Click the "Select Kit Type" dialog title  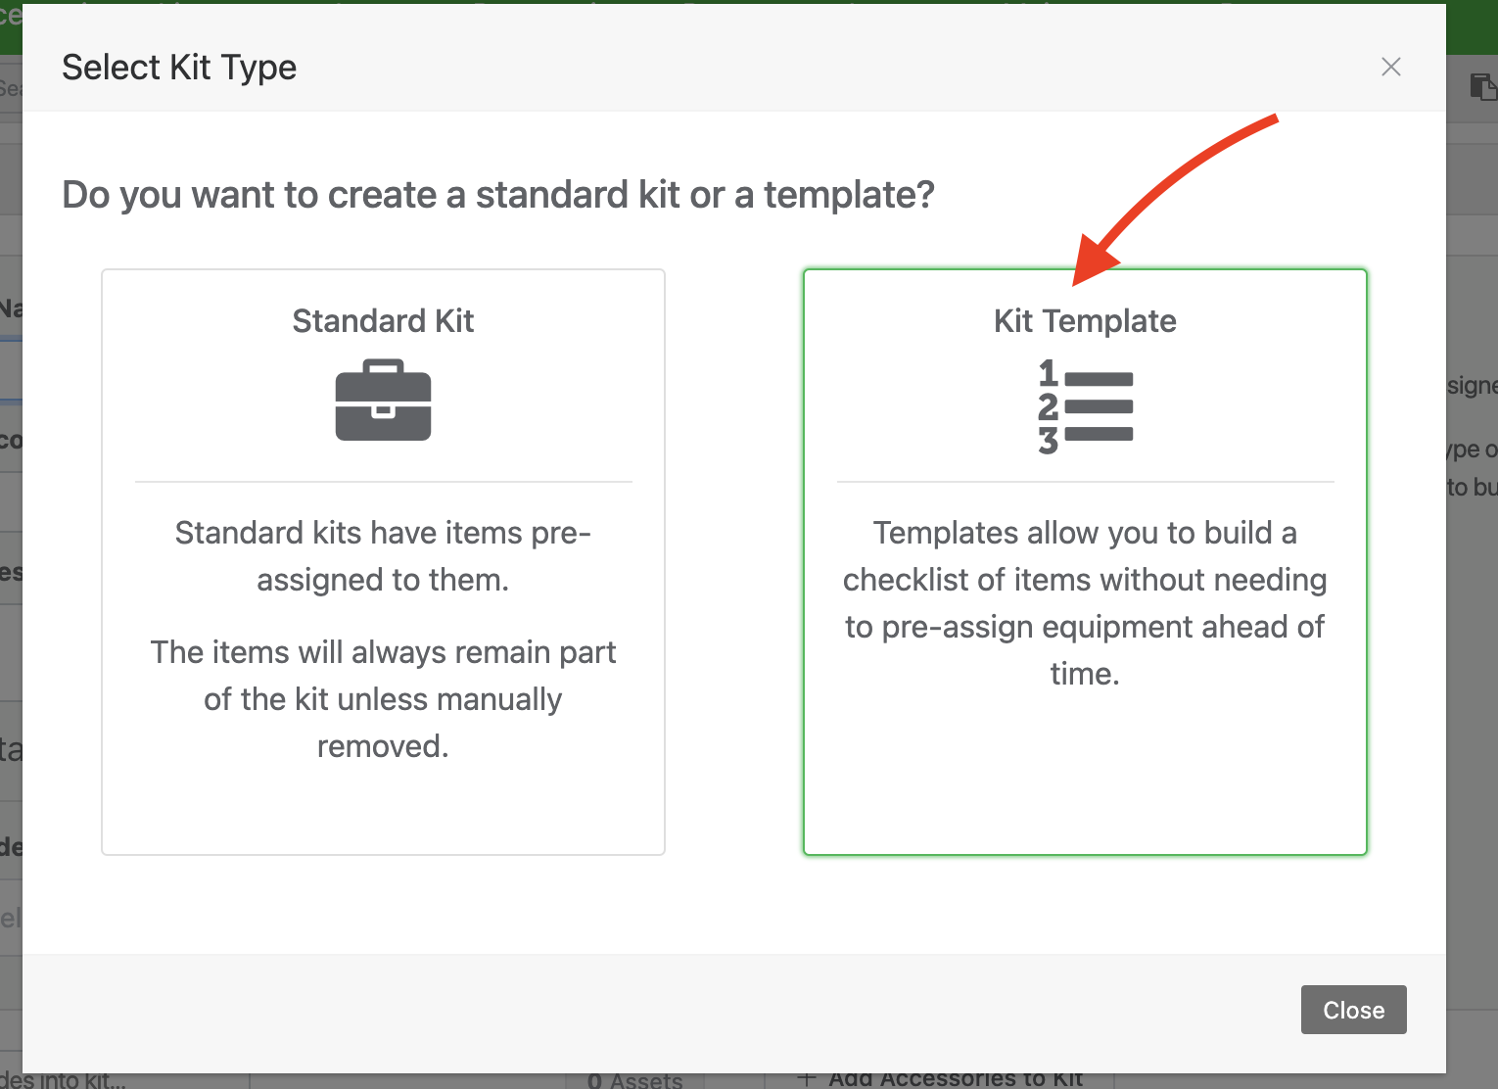click(x=179, y=68)
